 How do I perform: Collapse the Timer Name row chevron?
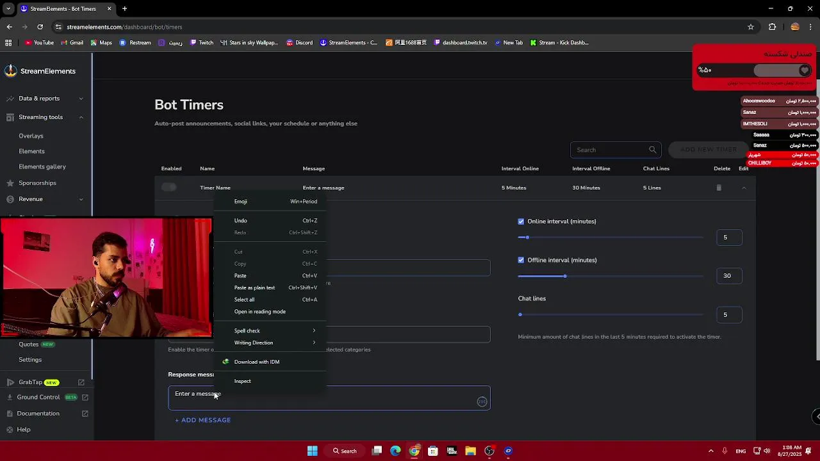(744, 188)
